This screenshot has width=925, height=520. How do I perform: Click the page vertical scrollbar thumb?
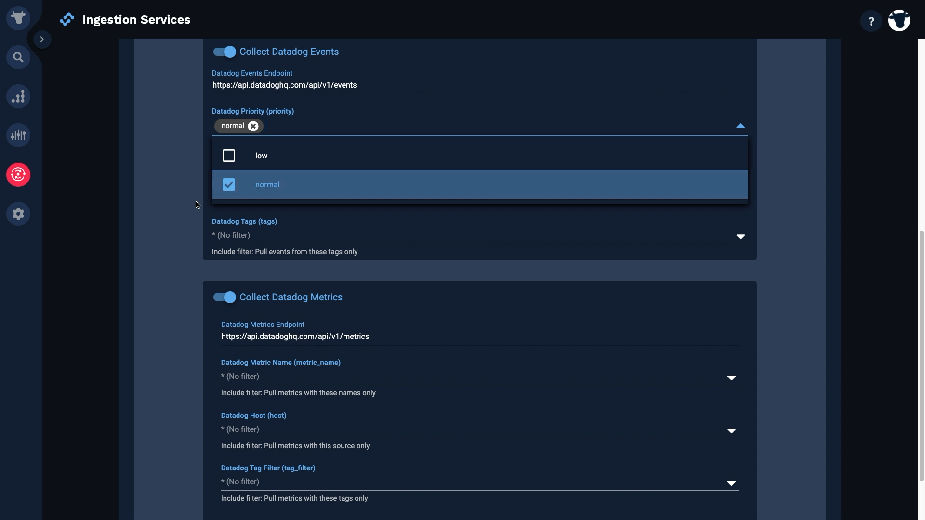tap(922, 355)
